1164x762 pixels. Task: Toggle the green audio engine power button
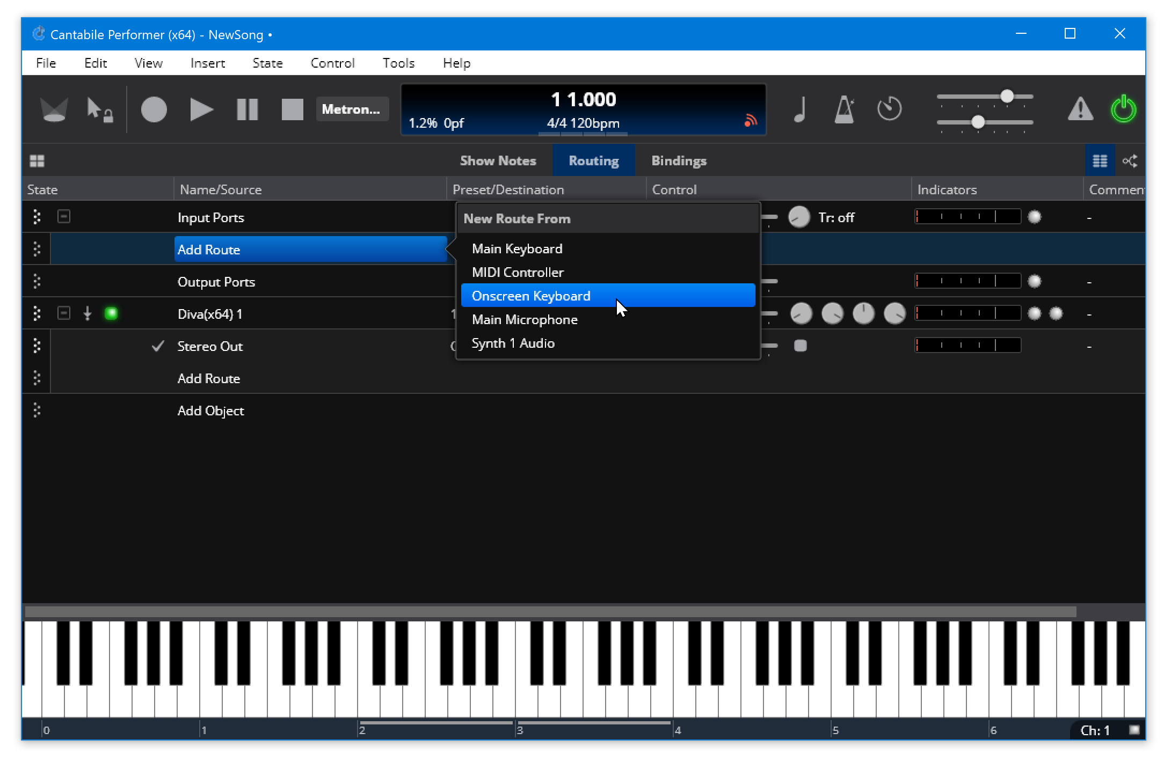[x=1123, y=109]
